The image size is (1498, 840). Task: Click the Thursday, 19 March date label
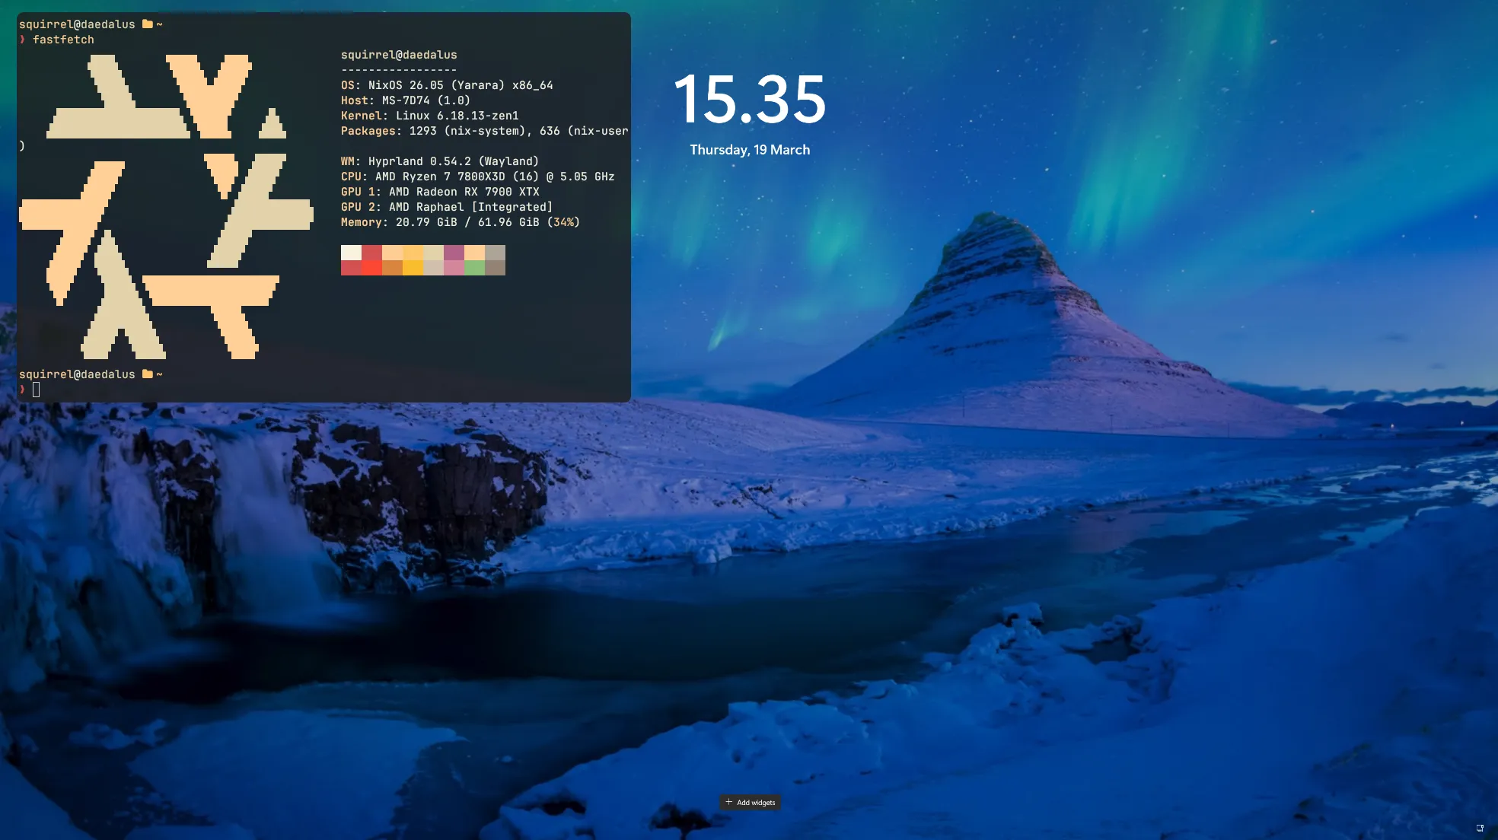[750, 149]
